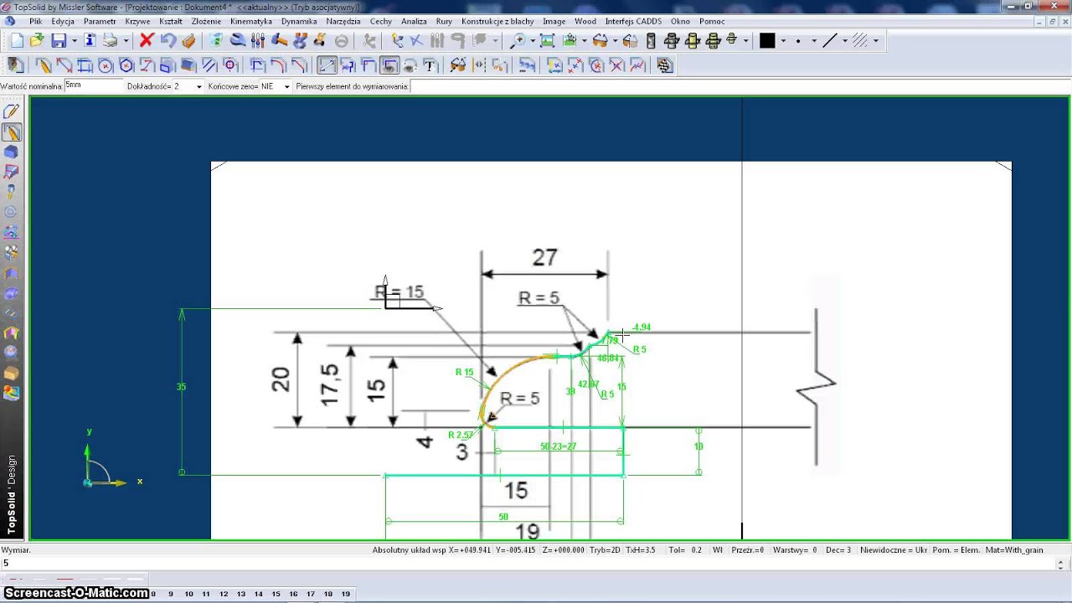Click the Niewidoczne = Ukr status entry

point(892,550)
